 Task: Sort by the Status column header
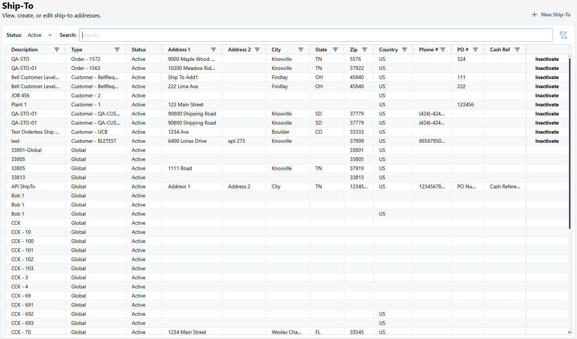pyautogui.click(x=139, y=50)
